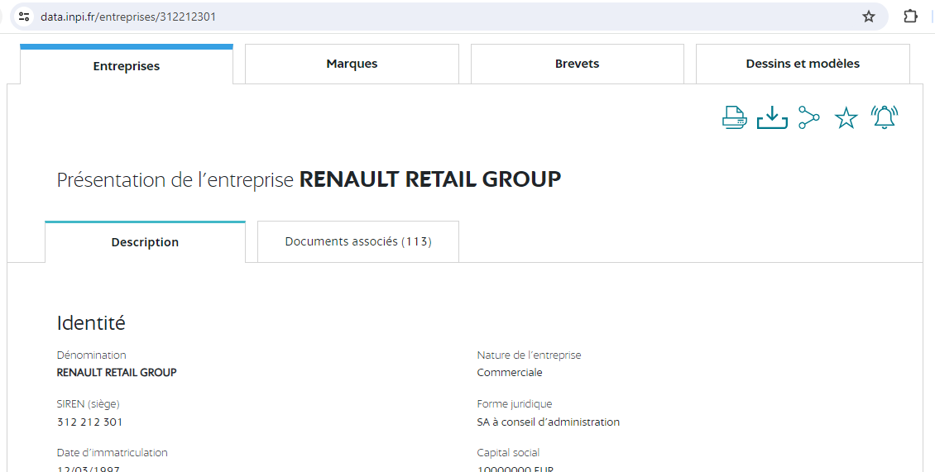
Task: Add company to favorites star
Action: [x=846, y=118]
